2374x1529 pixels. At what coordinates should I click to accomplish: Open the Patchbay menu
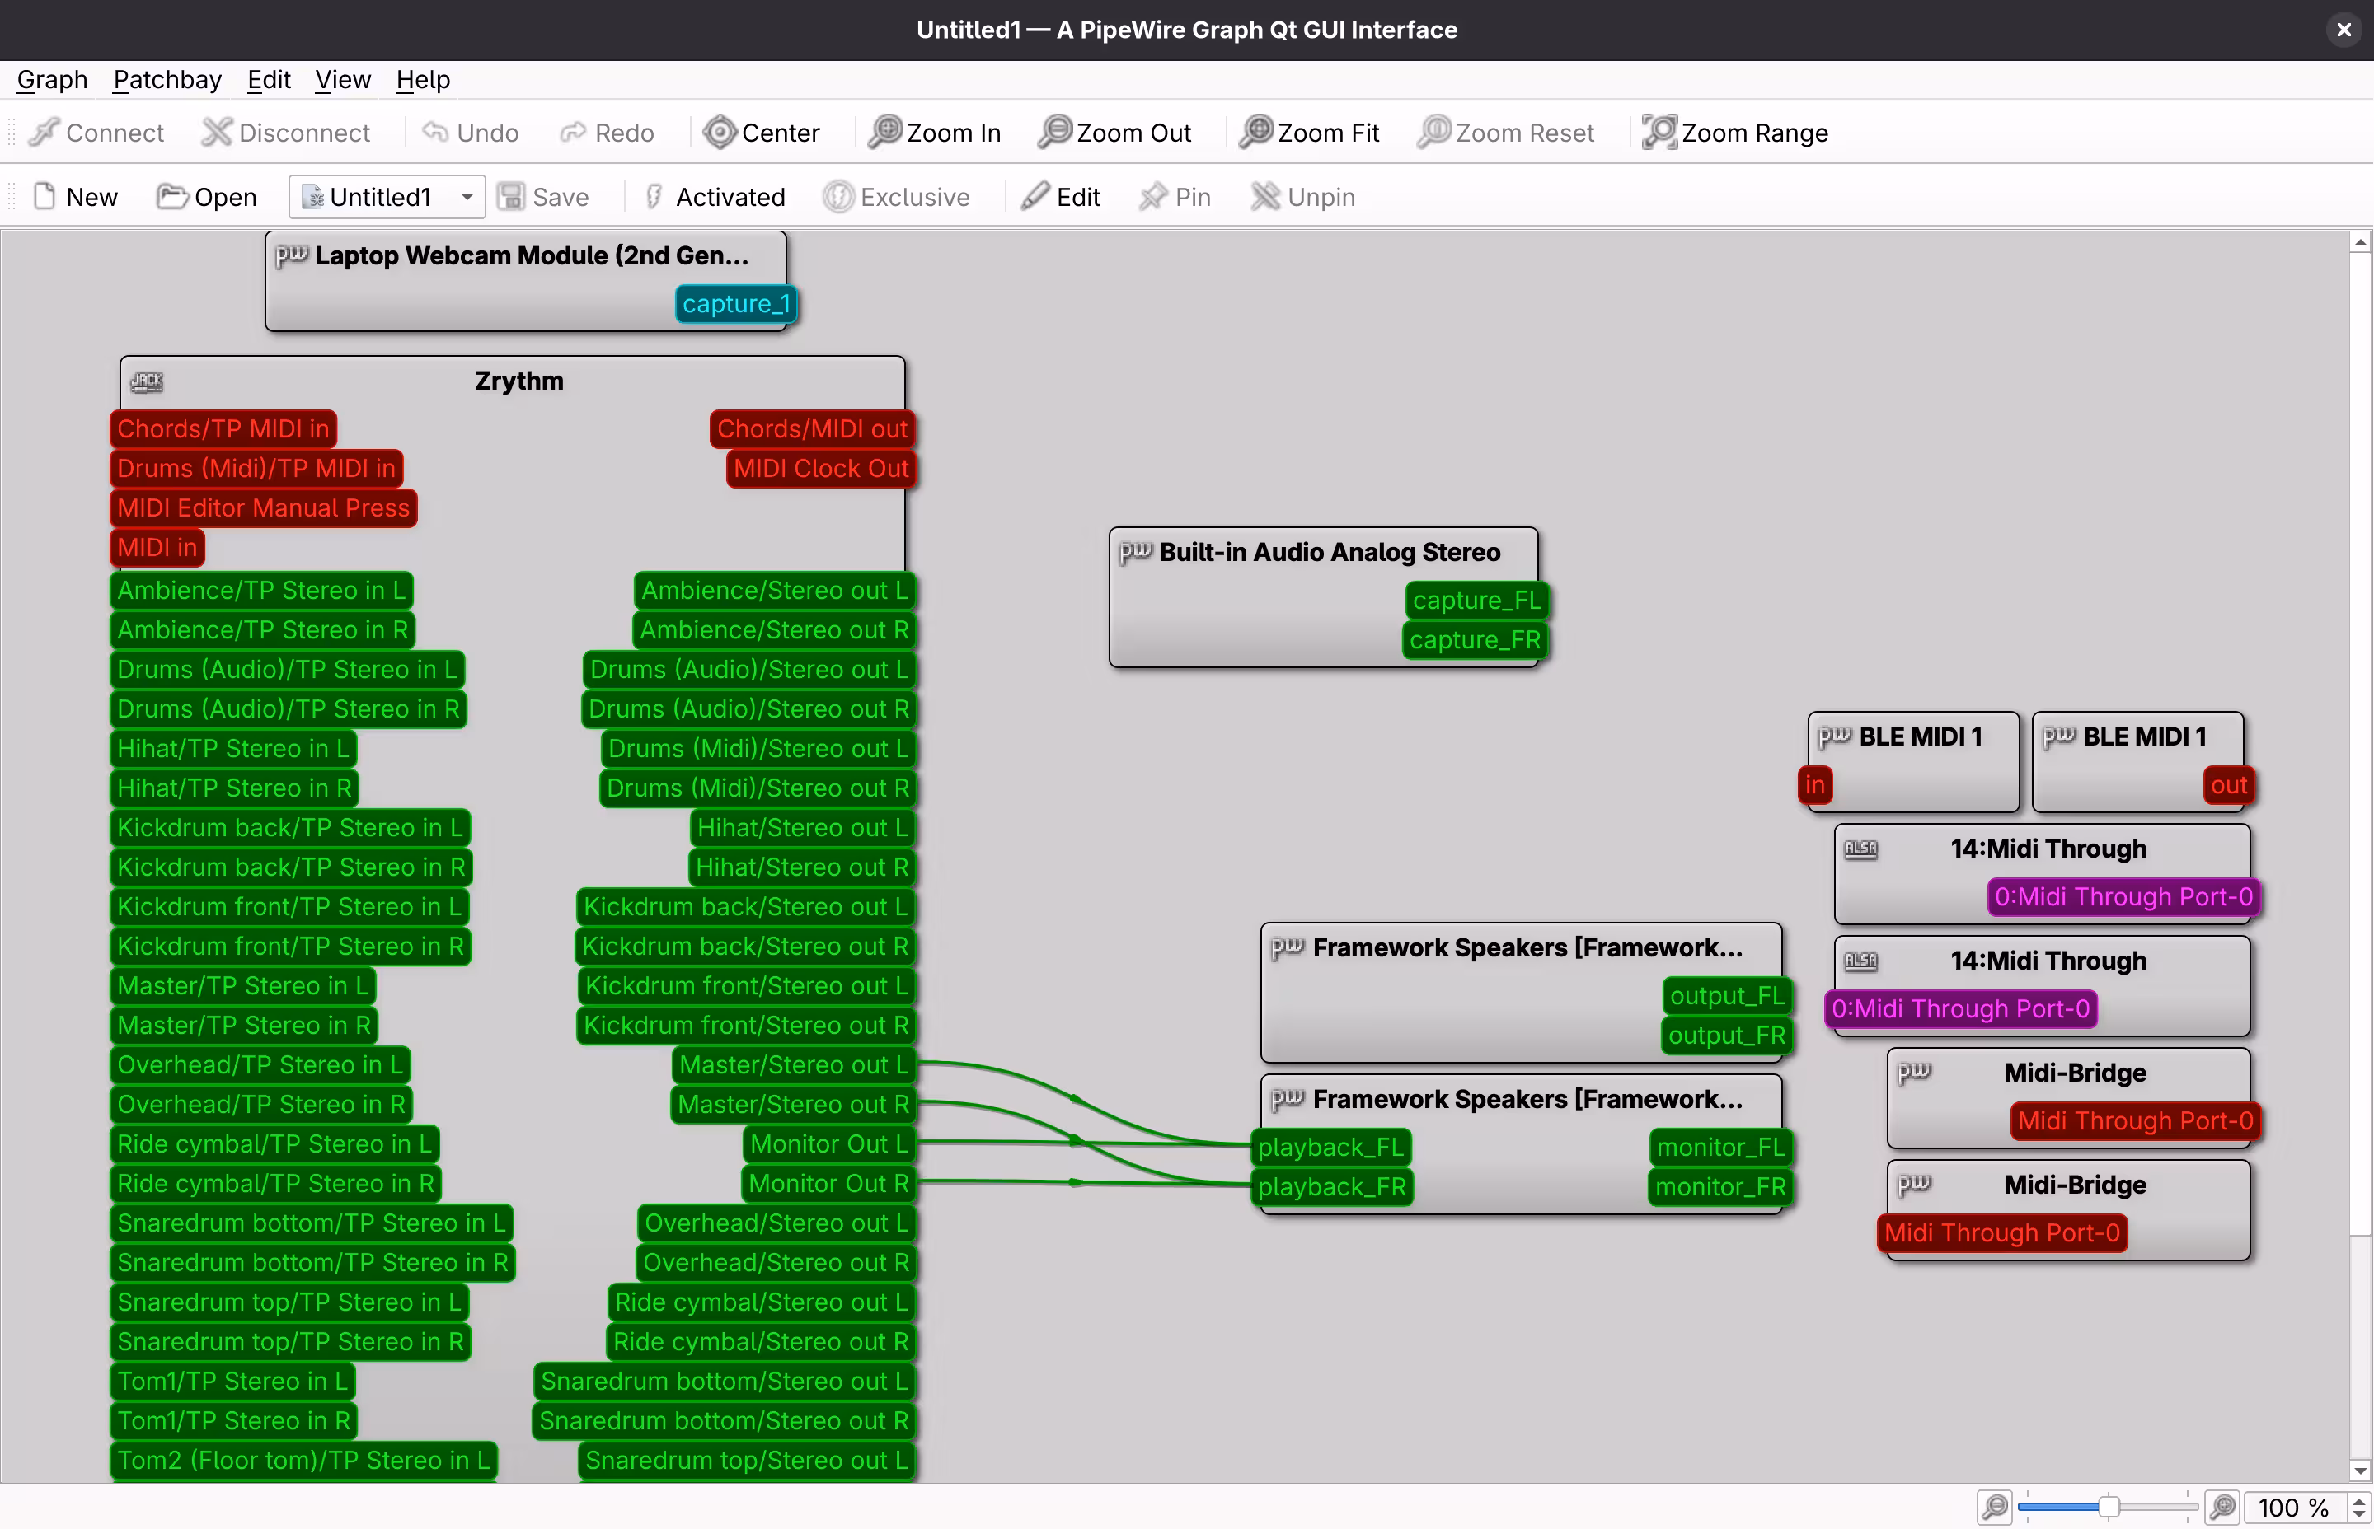click(166, 79)
